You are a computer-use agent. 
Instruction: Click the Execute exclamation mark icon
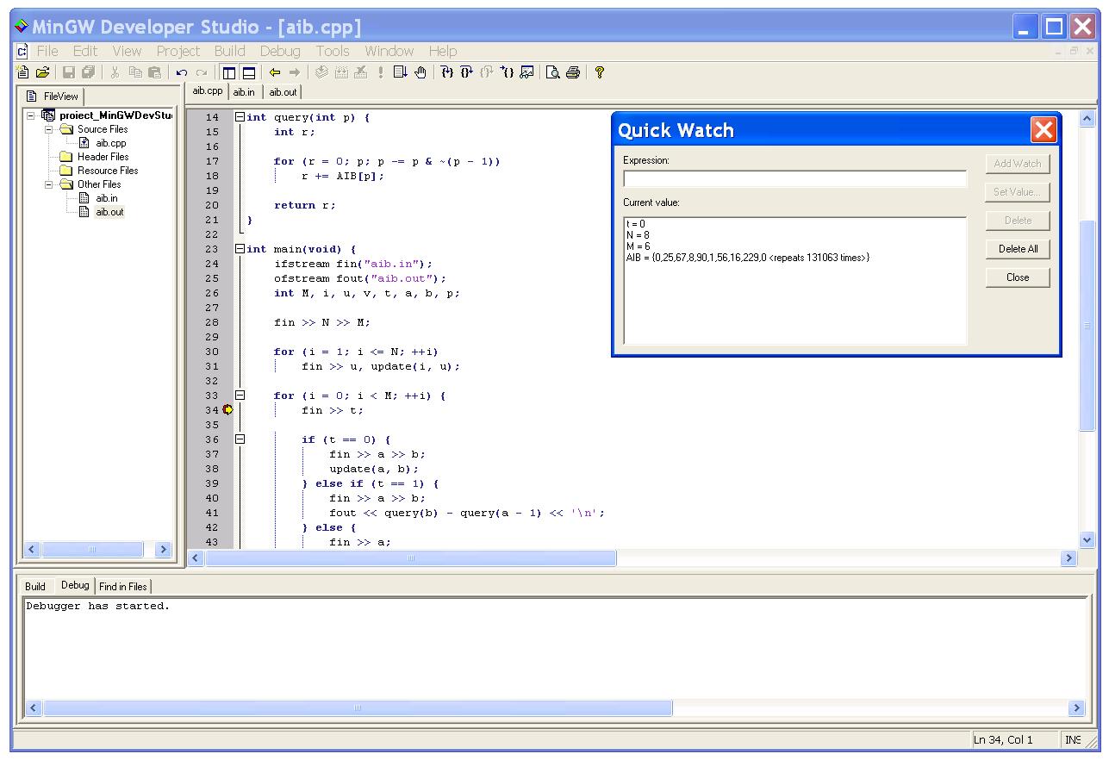[x=381, y=73]
